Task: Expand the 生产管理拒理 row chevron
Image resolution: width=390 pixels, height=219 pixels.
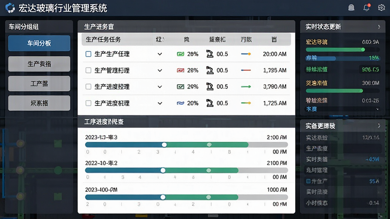Action: 160,70
